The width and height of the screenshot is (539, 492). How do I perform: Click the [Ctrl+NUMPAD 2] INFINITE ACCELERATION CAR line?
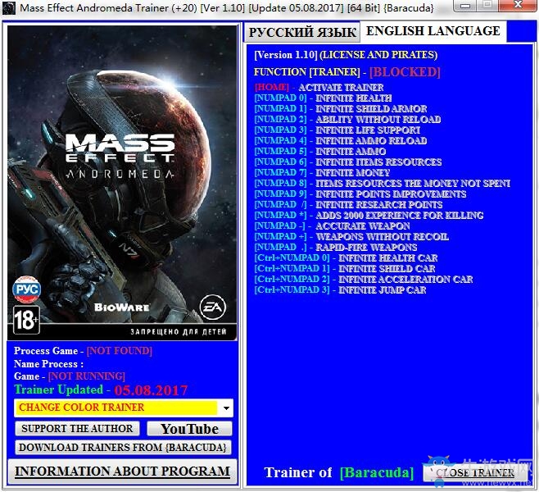tap(364, 280)
